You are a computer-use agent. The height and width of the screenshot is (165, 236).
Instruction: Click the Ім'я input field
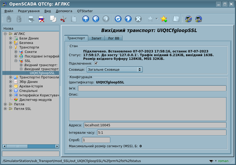tap(152, 88)
